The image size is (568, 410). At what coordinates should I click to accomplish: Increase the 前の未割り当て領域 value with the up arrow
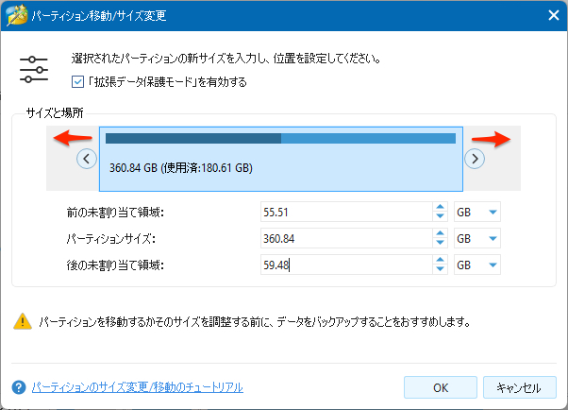[440, 208]
